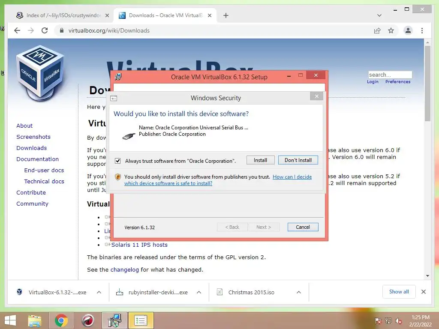
Task: Click the network tray icon
Action: pyautogui.click(x=388, y=321)
